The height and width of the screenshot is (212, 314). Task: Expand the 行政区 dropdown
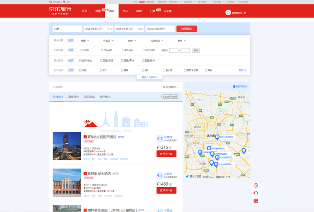coord(109,40)
